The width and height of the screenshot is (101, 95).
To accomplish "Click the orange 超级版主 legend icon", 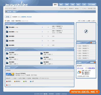I will (x=15, y=81).
